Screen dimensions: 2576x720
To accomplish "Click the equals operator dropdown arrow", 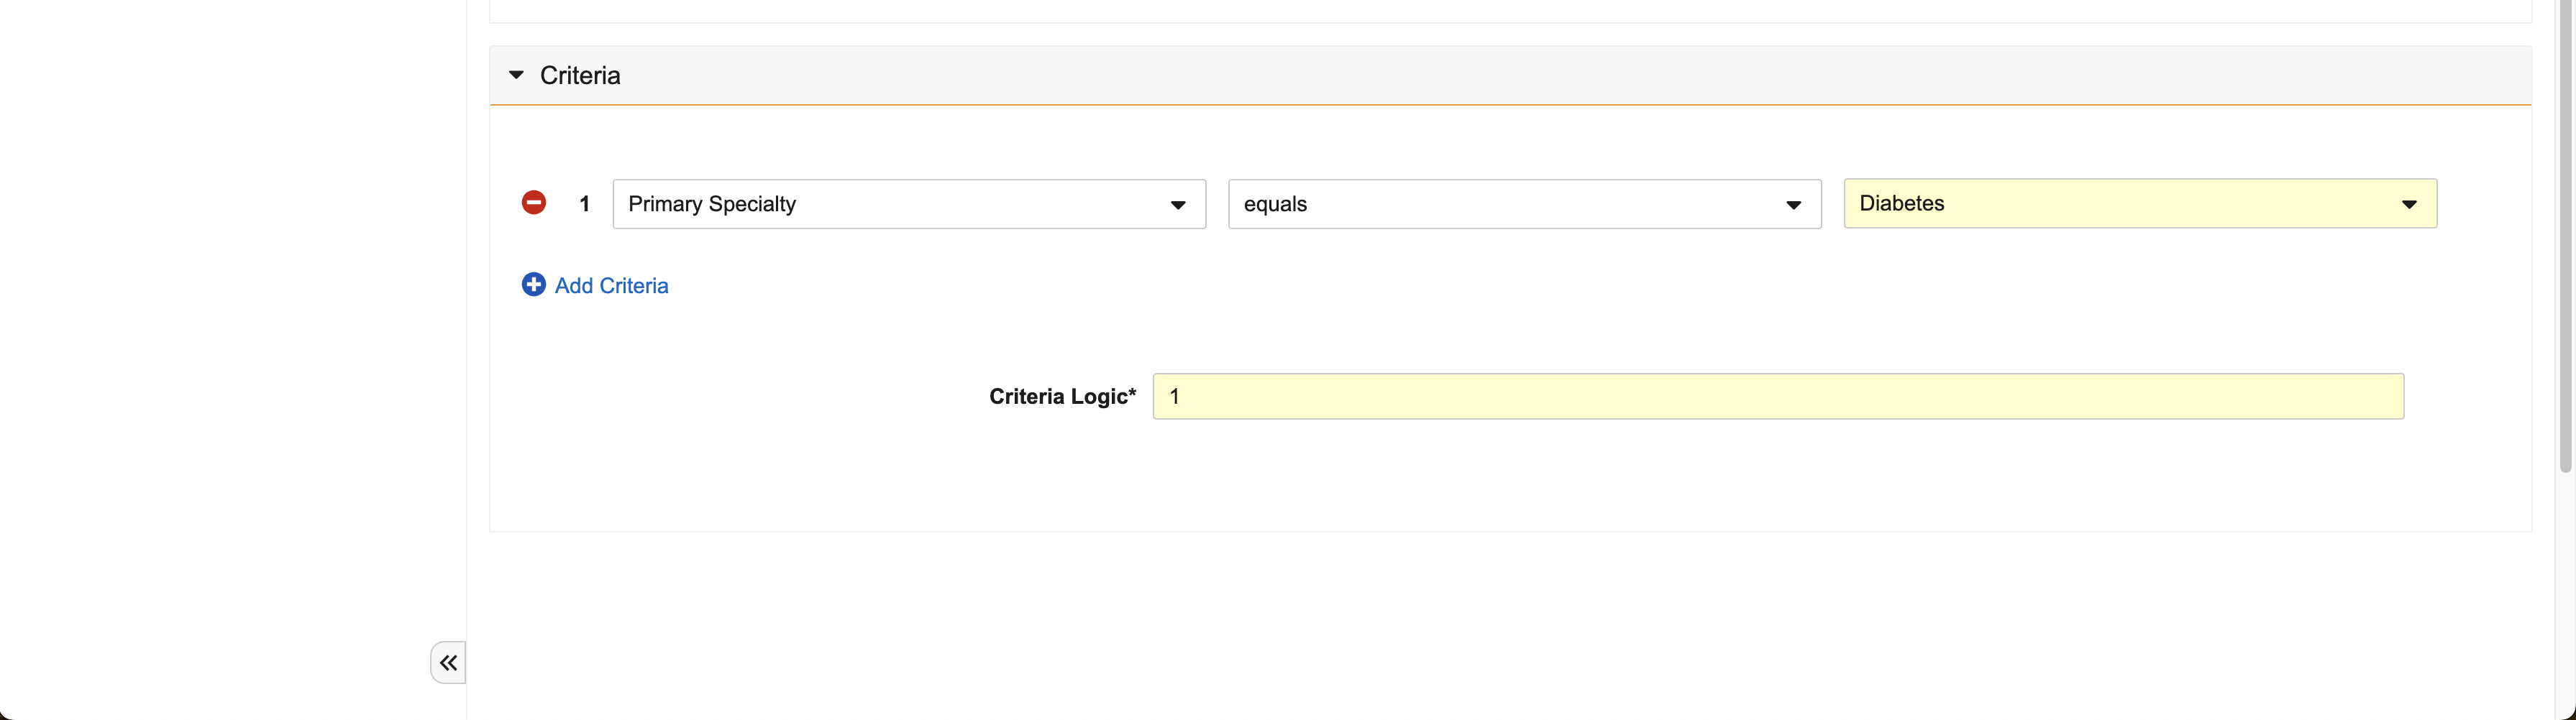I will (1793, 205).
